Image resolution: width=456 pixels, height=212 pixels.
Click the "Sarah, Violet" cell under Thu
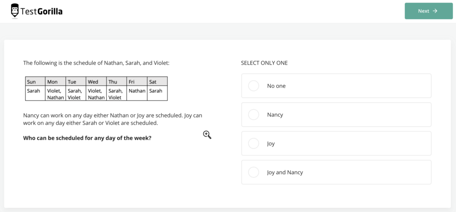pyautogui.click(x=116, y=94)
